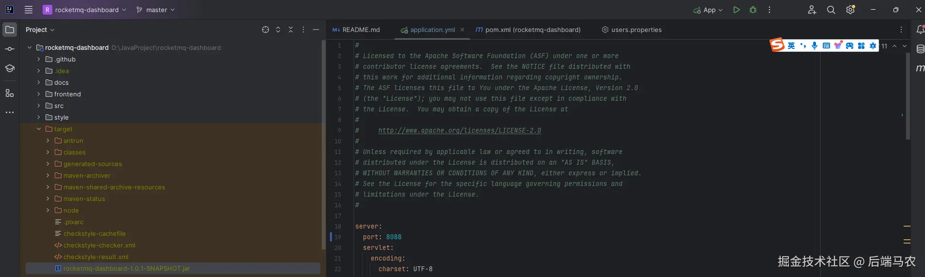
Task: Collapse all Project tree nodes
Action: [291, 30]
